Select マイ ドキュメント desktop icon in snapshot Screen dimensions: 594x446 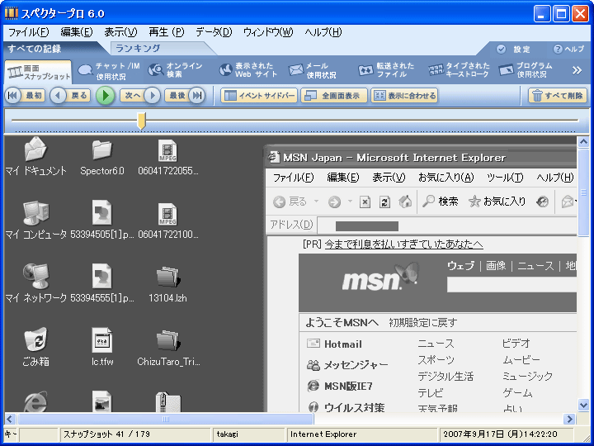tap(36, 157)
